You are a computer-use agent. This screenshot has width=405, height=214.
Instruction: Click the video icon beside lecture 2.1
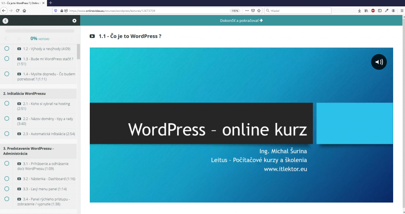[19, 104]
